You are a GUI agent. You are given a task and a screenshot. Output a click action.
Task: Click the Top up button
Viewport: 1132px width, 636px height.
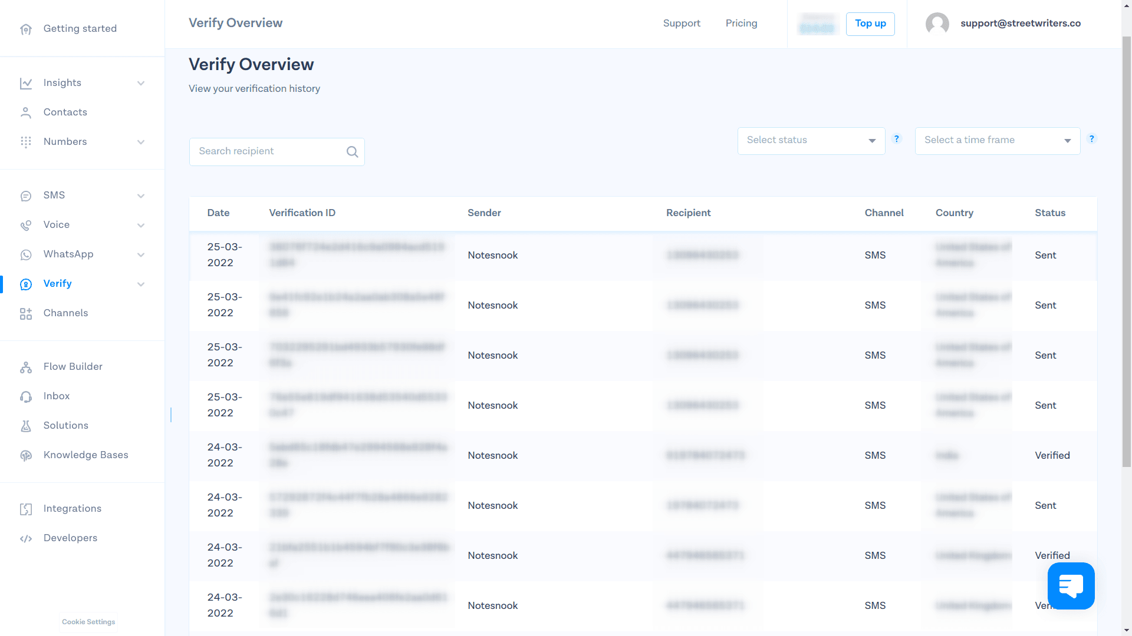870,24
